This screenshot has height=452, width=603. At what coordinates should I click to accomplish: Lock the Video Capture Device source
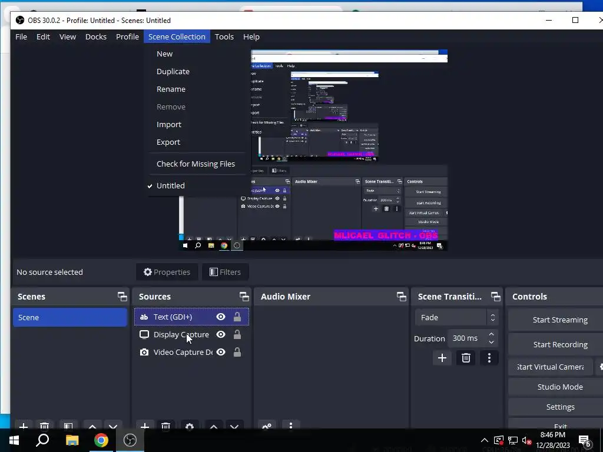pyautogui.click(x=237, y=352)
